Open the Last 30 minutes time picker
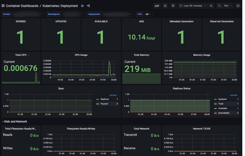The image size is (245, 156). tap(192, 6)
